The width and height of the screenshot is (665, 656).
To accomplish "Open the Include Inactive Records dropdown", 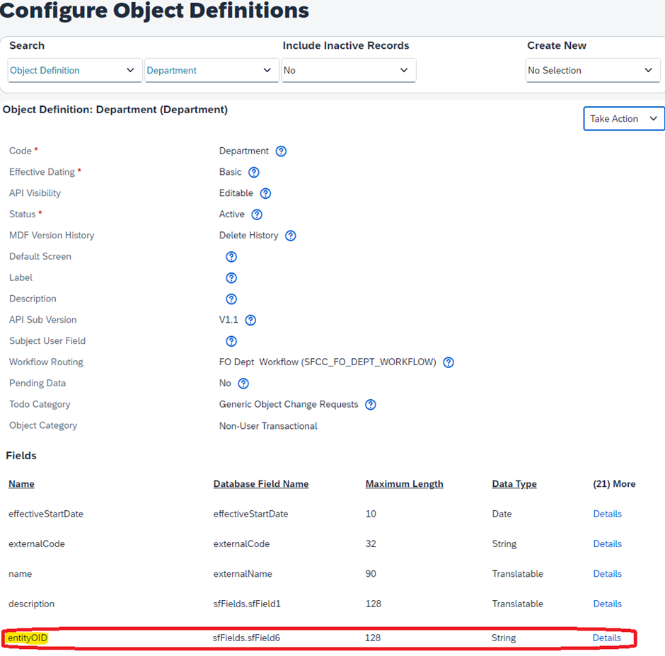I will click(349, 71).
